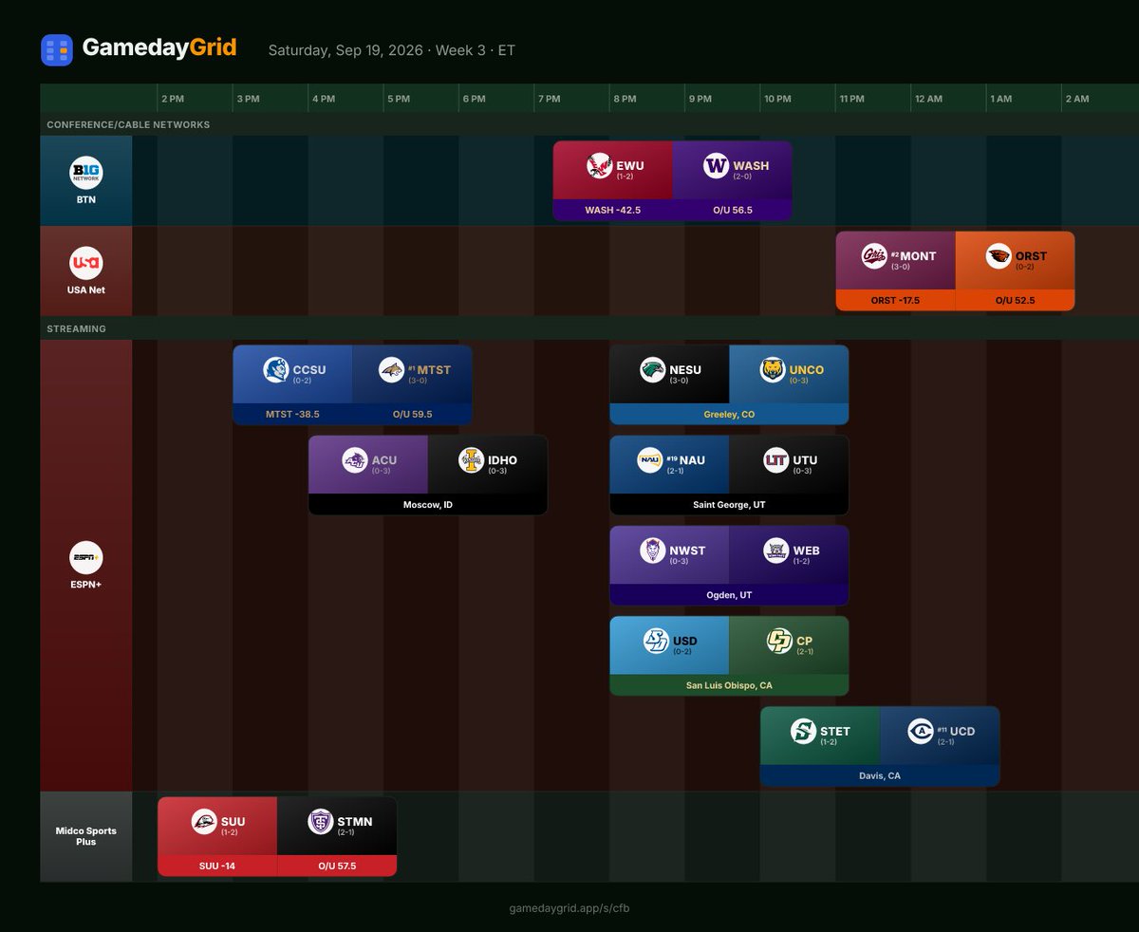Click the NWST demon team logo

point(652,550)
